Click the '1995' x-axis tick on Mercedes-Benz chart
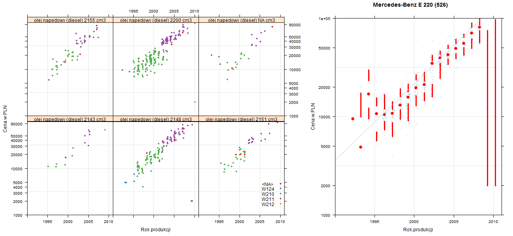 click(x=374, y=222)
